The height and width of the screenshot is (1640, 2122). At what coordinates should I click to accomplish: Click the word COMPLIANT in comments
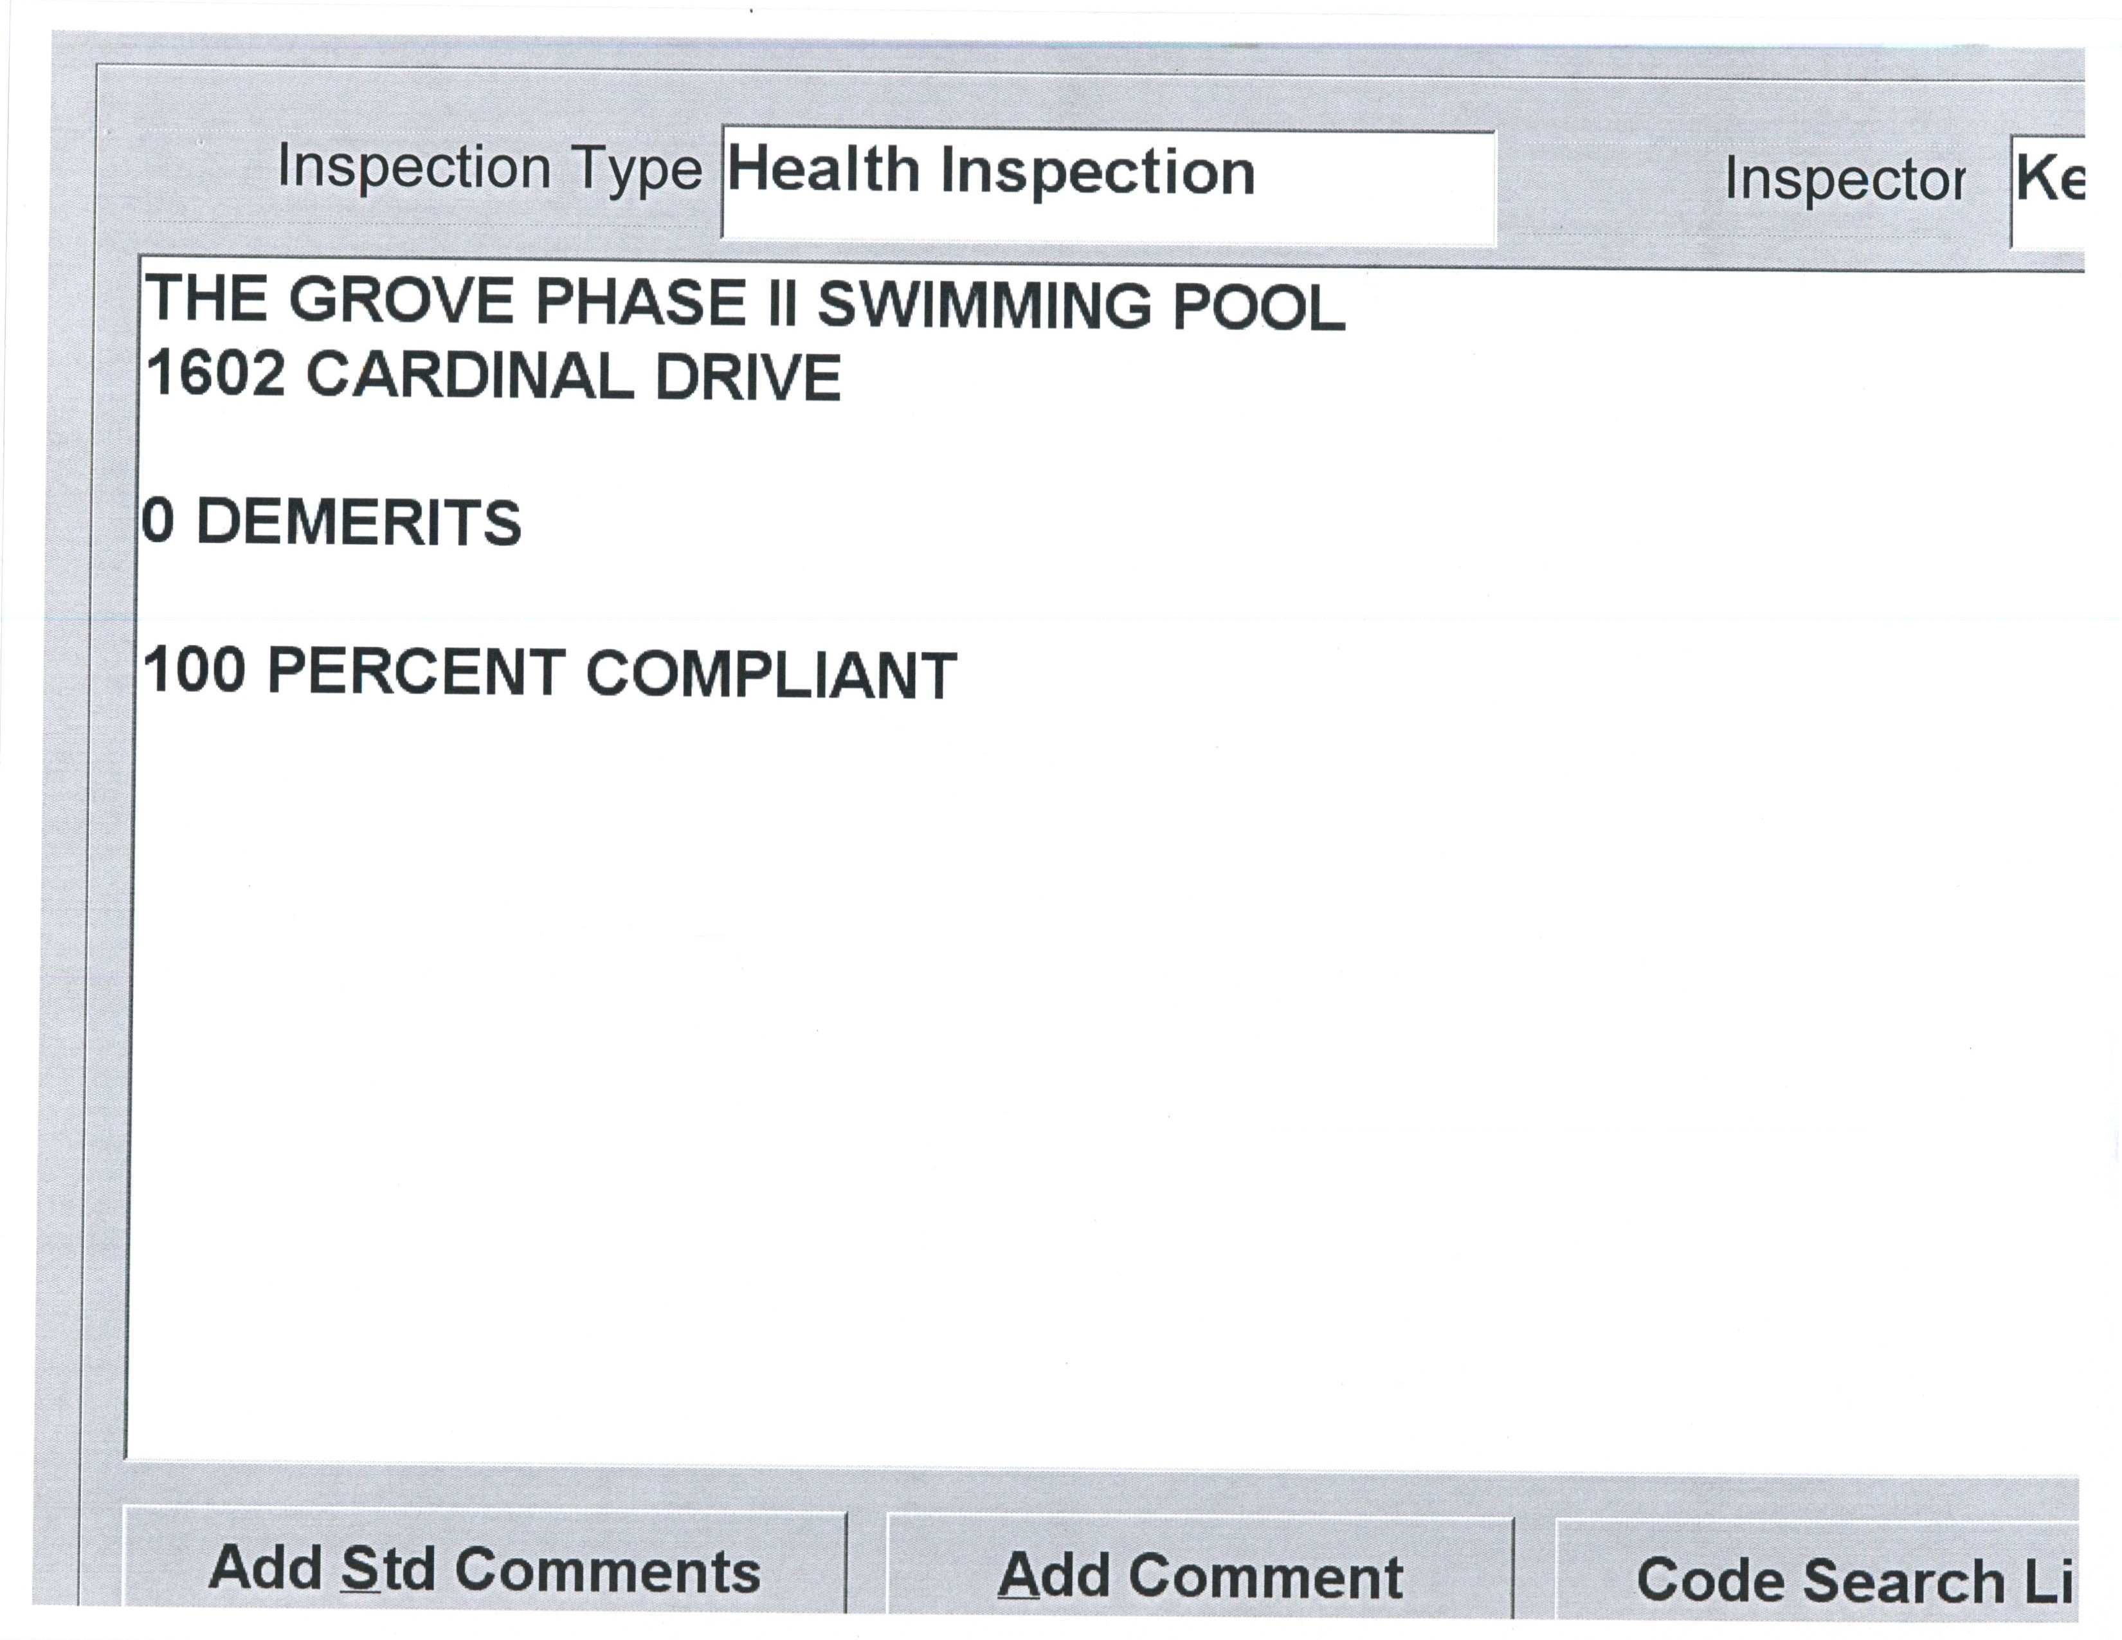pyautogui.click(x=772, y=674)
